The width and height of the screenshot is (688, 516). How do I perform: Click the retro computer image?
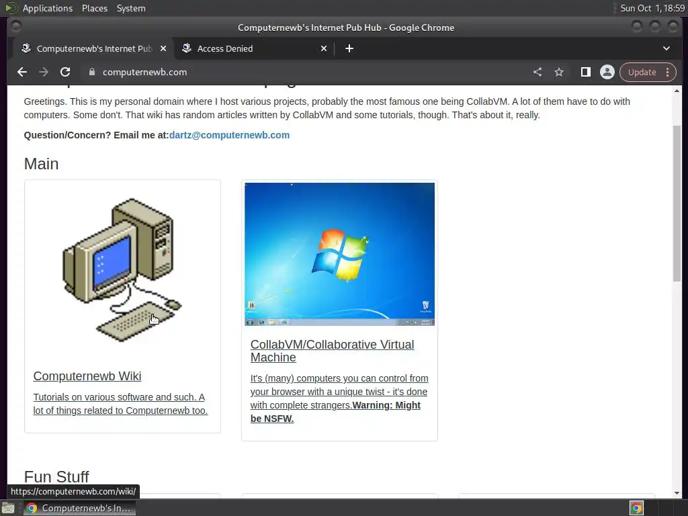point(122,270)
